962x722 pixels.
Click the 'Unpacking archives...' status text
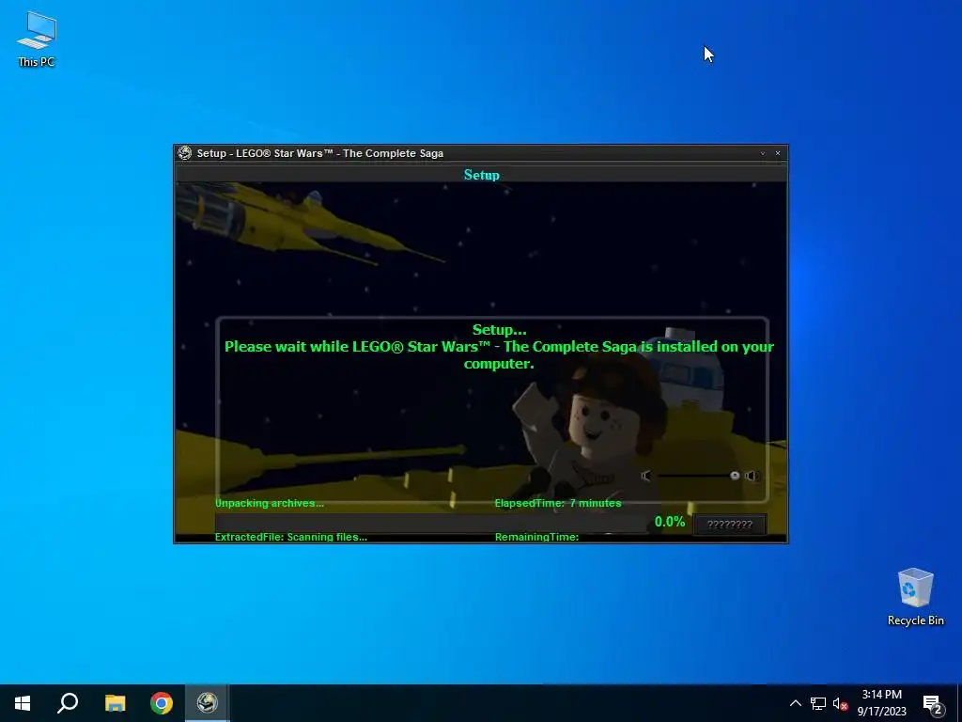270,504
